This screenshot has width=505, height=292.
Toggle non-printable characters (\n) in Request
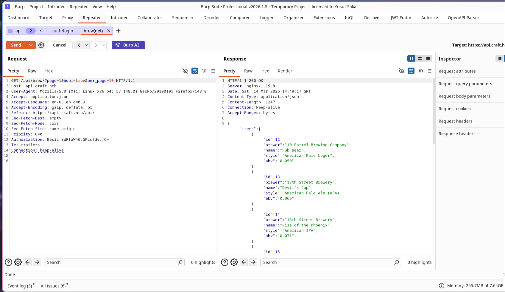coord(204,71)
